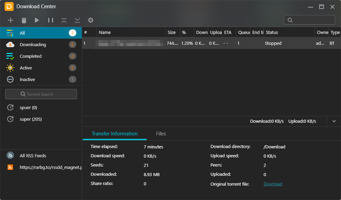The image size is (341, 200).
Task: Click the trash icon to delete task
Action: point(24,20)
